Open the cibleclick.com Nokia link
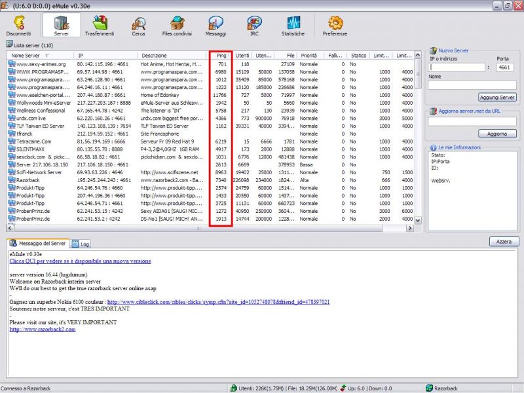The height and width of the screenshot is (393, 524). [219, 302]
